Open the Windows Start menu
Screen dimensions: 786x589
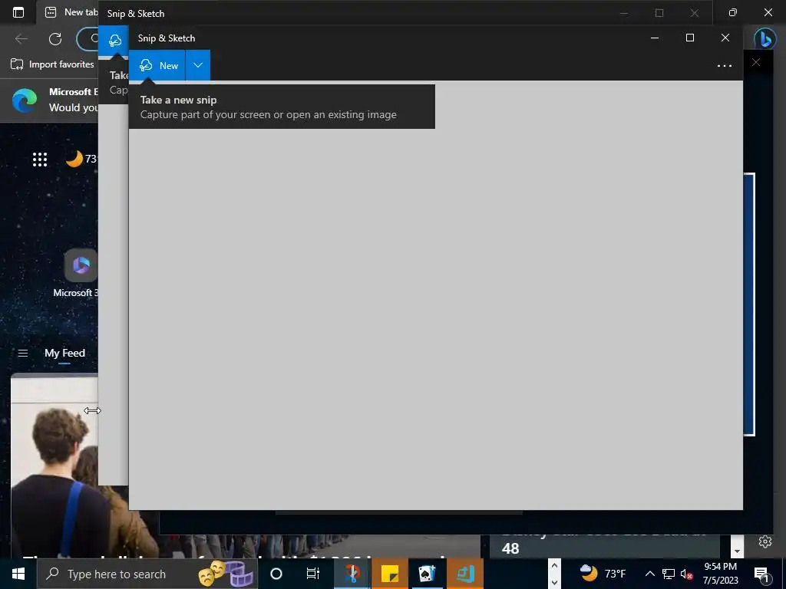[x=18, y=574]
